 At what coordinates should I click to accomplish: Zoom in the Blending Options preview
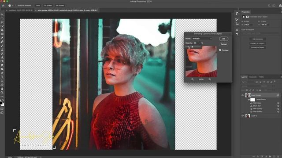[x=210, y=79]
